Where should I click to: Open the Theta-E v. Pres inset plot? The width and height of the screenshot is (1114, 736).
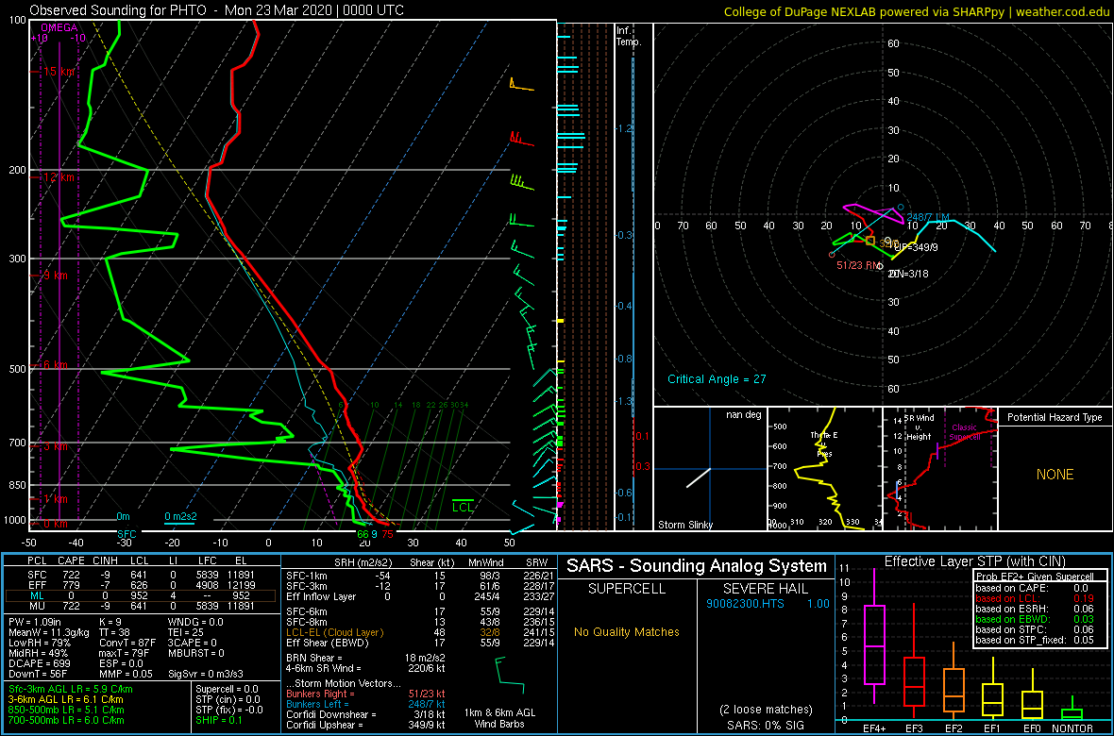tap(824, 469)
